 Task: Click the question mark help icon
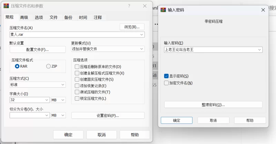point(129,6)
